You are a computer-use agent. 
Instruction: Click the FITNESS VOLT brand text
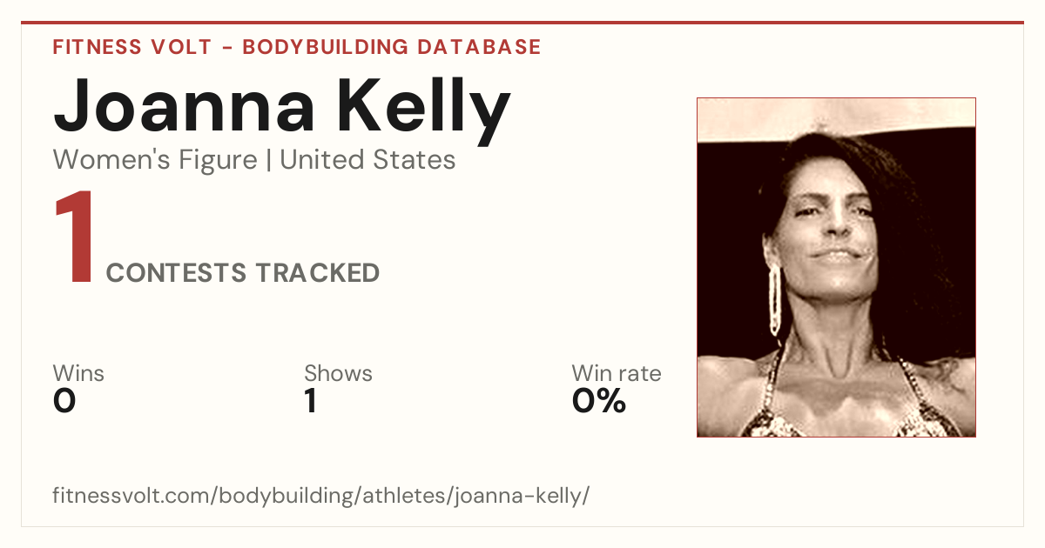pos(131,47)
